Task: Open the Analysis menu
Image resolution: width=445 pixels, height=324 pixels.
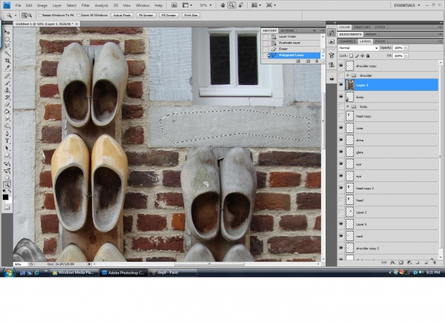Action: click(102, 5)
